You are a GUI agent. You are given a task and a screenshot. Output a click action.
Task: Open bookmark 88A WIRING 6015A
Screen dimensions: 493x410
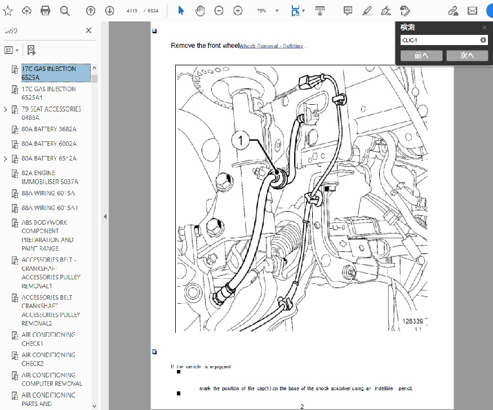(x=48, y=193)
